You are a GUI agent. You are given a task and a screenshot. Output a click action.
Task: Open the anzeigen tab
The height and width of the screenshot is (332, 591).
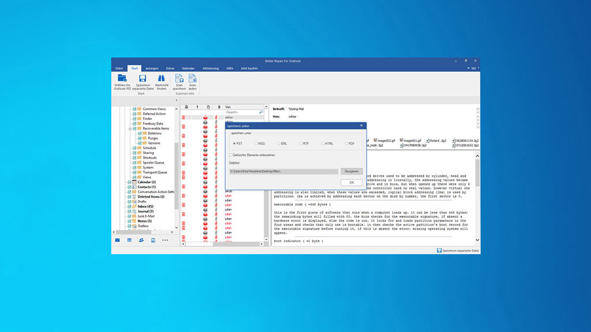[x=152, y=69]
